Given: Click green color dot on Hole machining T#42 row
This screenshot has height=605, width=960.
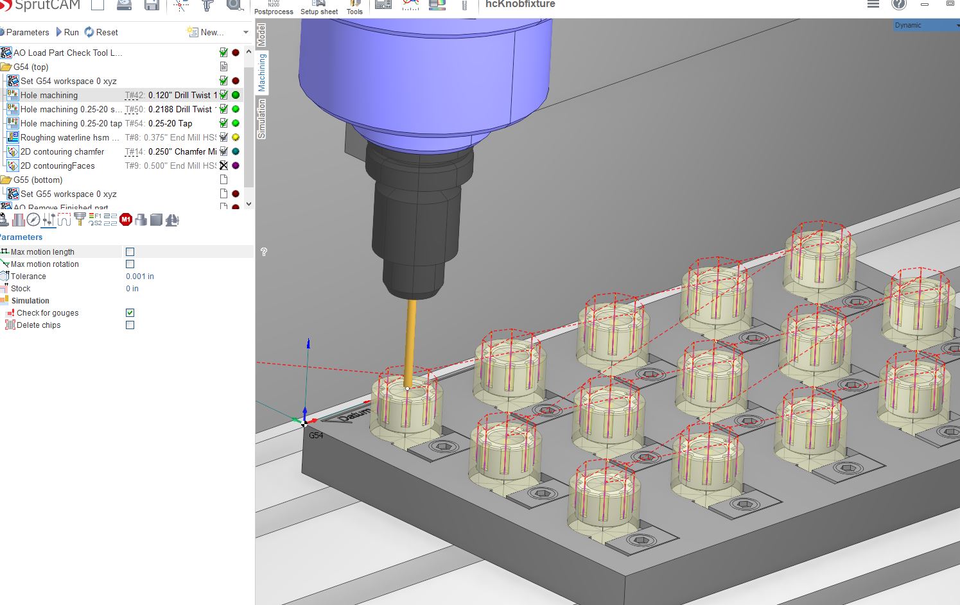Looking at the screenshot, I should pyautogui.click(x=236, y=95).
